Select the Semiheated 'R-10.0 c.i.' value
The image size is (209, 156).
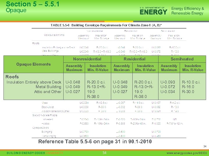point(191,82)
